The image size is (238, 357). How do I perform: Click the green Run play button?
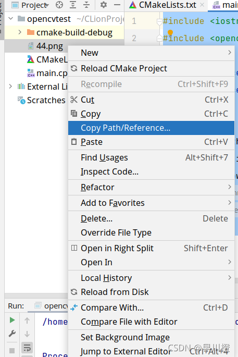tap(12, 321)
